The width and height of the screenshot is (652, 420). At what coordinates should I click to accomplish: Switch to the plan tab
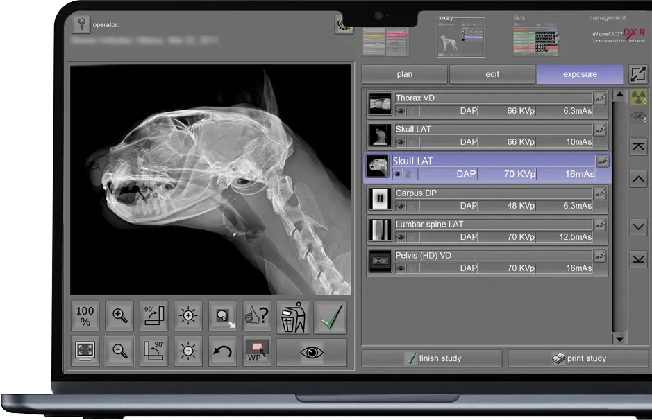click(404, 74)
